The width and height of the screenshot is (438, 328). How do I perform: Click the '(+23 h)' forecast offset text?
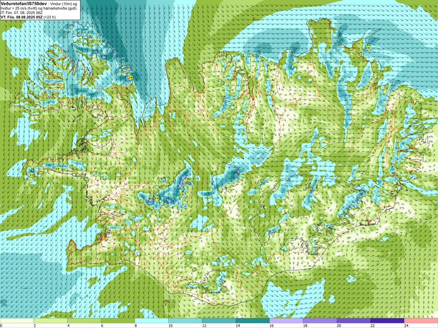click(x=50, y=17)
